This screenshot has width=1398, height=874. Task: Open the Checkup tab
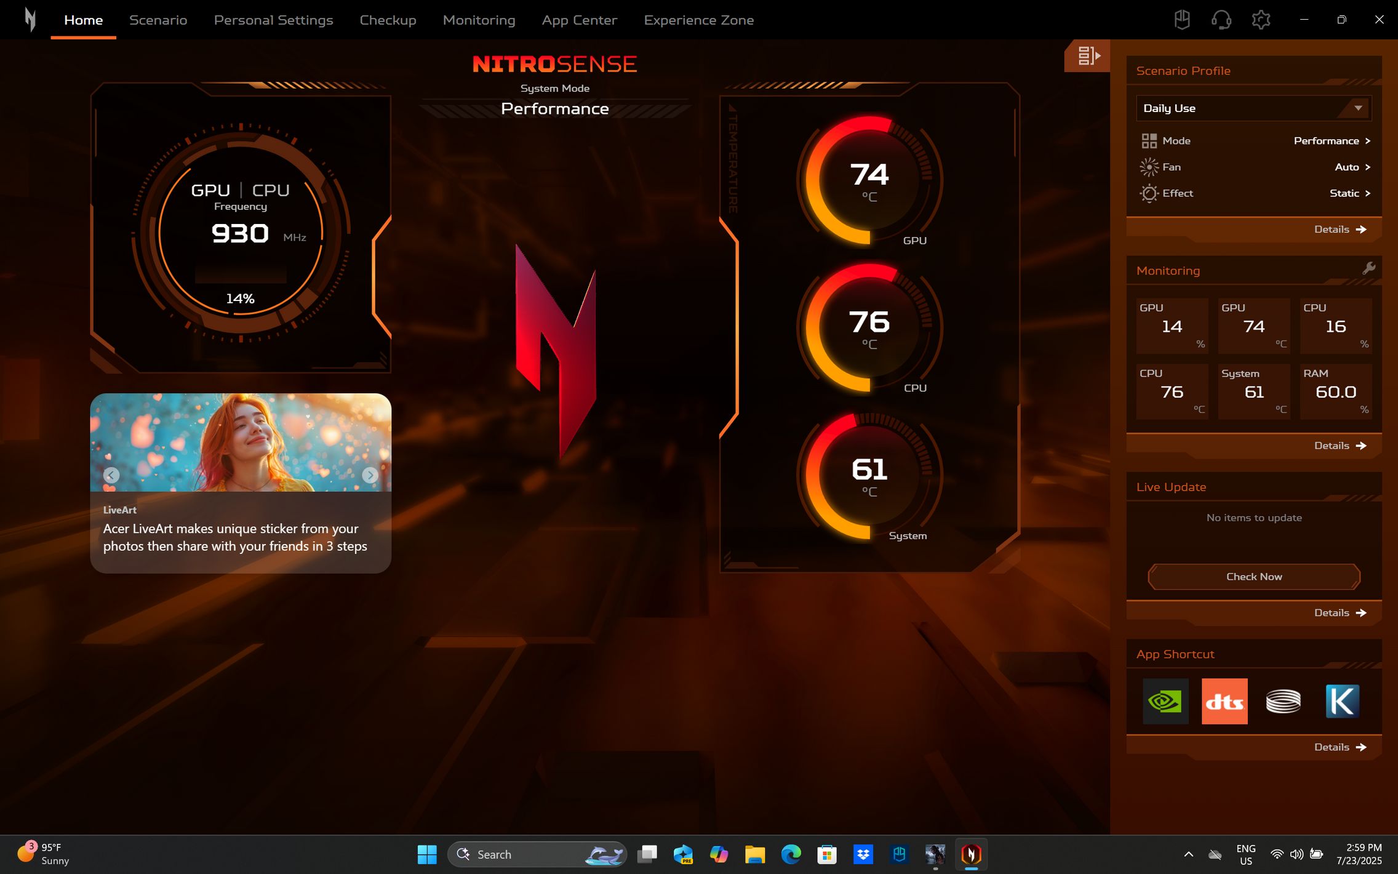tap(388, 20)
